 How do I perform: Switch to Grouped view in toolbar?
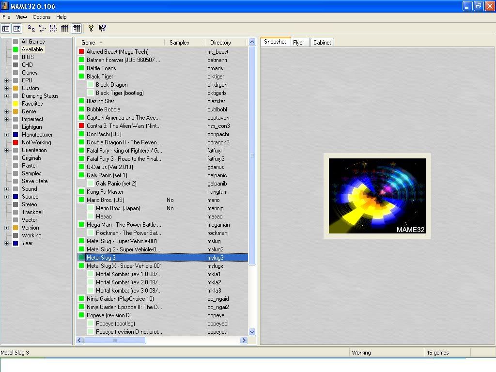tap(76, 29)
